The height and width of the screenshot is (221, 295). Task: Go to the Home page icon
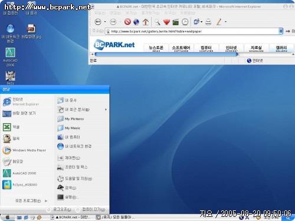coord(146,22)
